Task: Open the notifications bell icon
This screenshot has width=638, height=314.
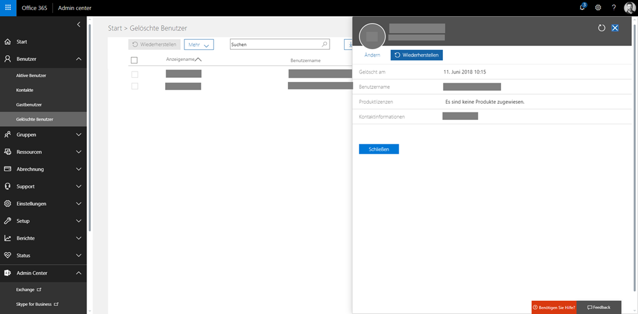Action: [x=583, y=7]
